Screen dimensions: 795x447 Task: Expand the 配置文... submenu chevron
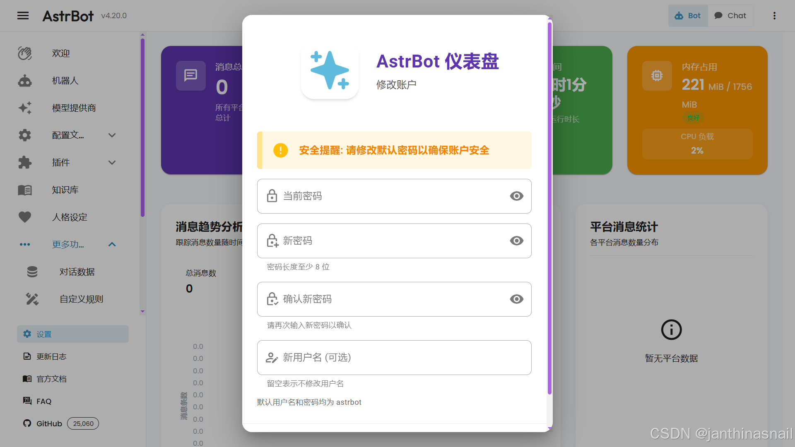point(112,135)
